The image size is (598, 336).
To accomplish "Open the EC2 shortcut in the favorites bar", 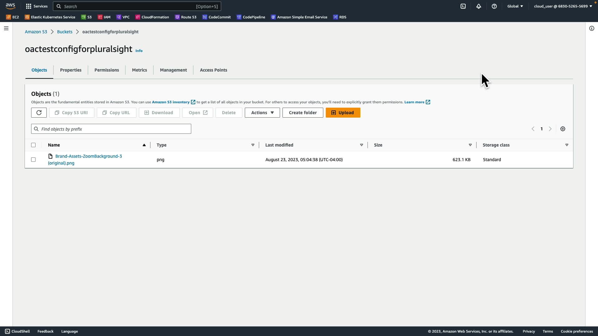I will click(x=12, y=17).
